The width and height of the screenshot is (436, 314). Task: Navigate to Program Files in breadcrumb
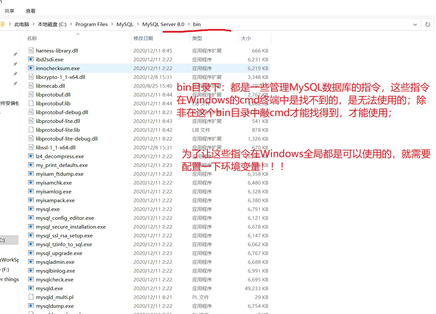[91, 24]
